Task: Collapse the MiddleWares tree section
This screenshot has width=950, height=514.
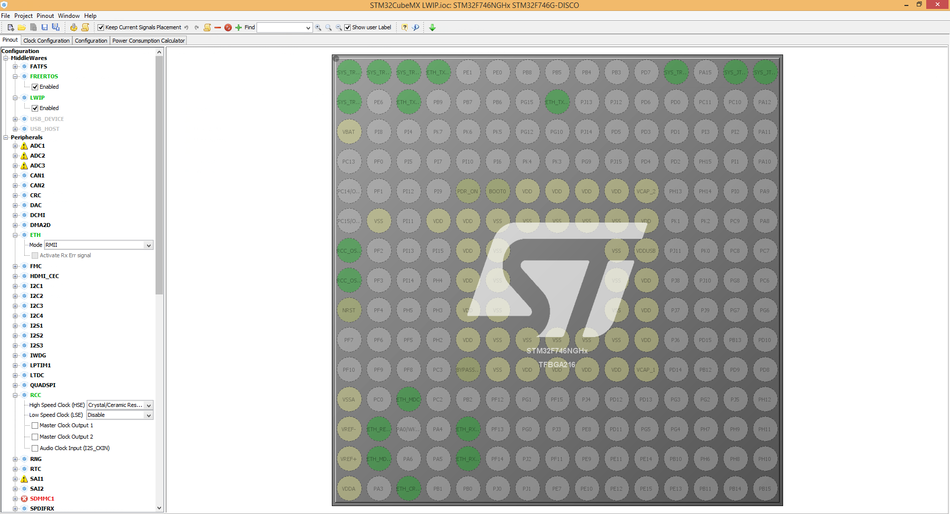Action: pos(6,58)
